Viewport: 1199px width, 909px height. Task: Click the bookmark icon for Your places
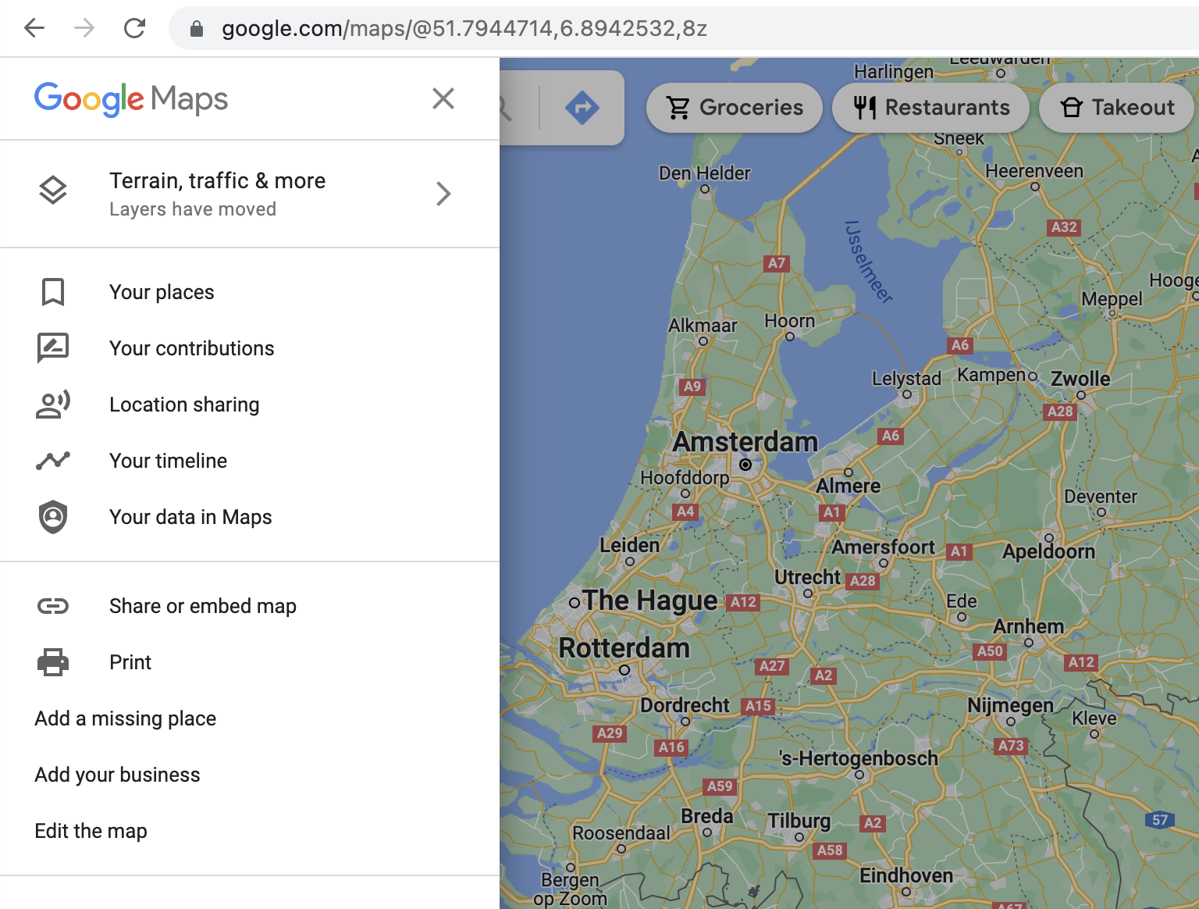[53, 292]
